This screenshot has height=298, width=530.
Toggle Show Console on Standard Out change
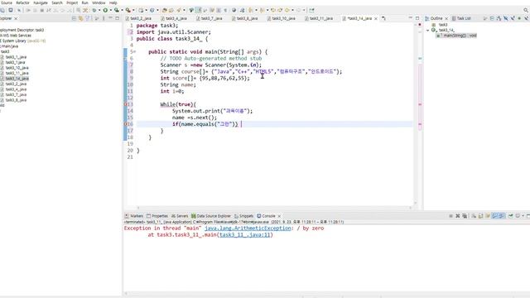[495, 215]
